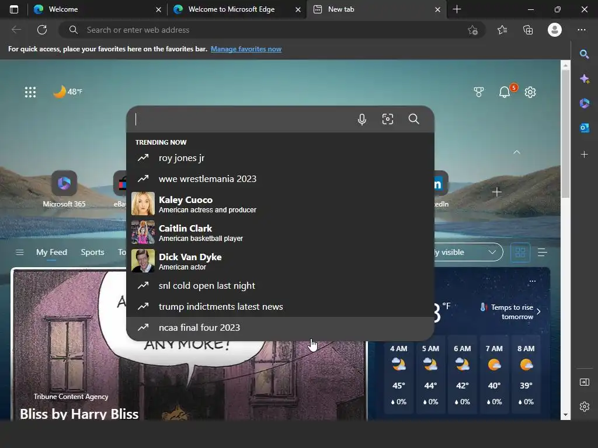Select snl cold open last night

[280, 286]
